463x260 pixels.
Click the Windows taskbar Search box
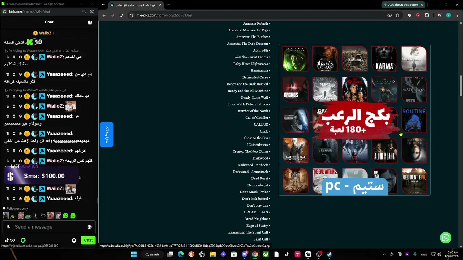tap(152, 254)
